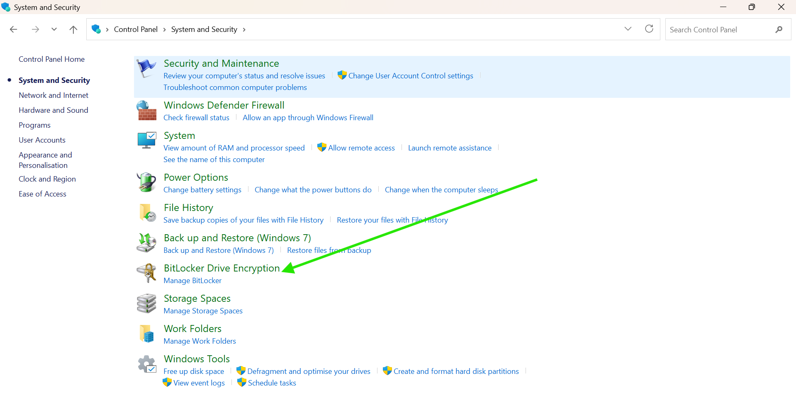Click the System monitor icon
The width and height of the screenshot is (796, 417).
tap(146, 141)
